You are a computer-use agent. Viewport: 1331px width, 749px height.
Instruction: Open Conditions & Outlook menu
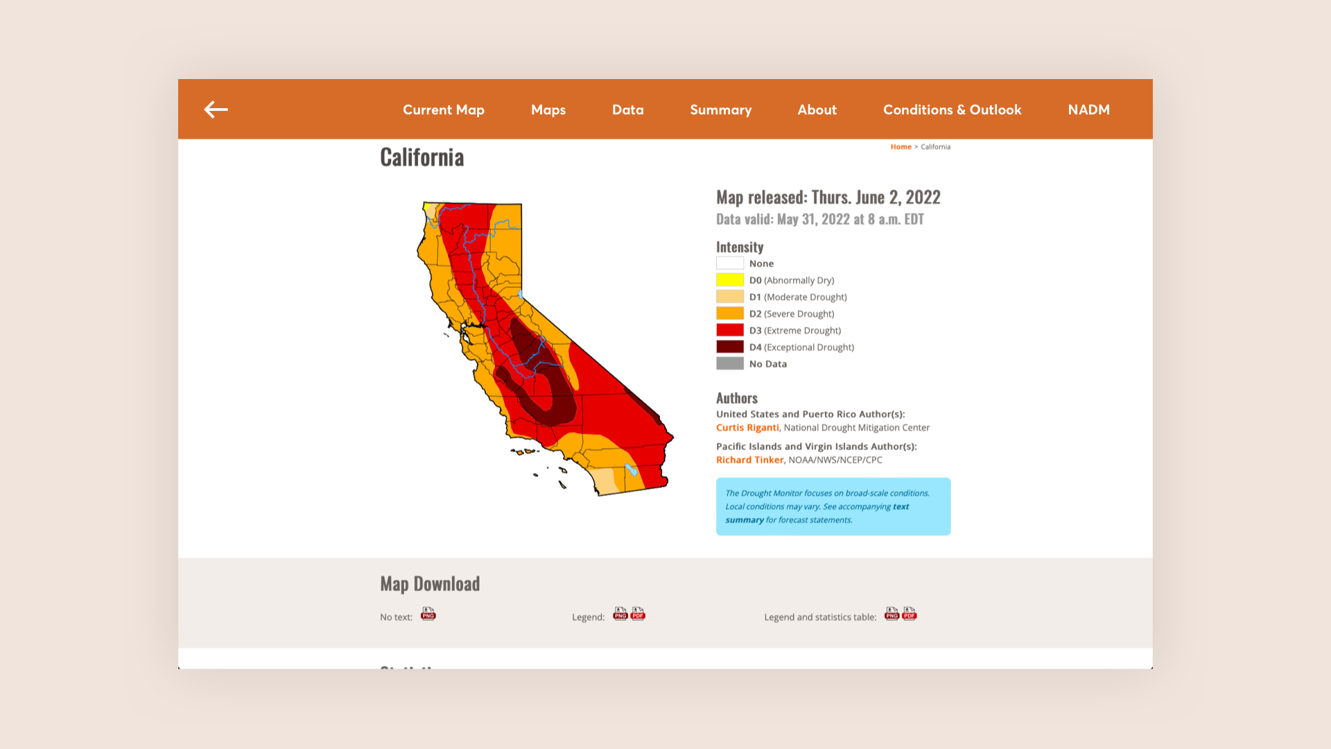coord(952,110)
